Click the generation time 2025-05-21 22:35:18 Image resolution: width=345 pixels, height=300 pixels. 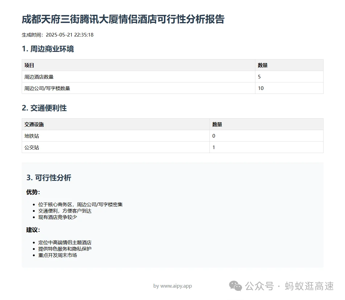coord(69,35)
